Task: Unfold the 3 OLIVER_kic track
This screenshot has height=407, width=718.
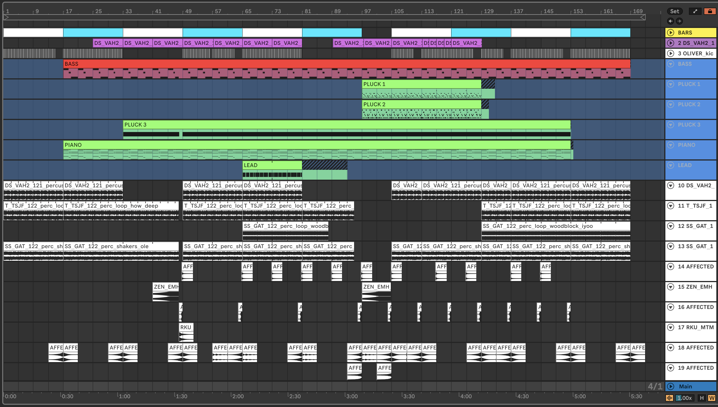Action: pos(670,53)
